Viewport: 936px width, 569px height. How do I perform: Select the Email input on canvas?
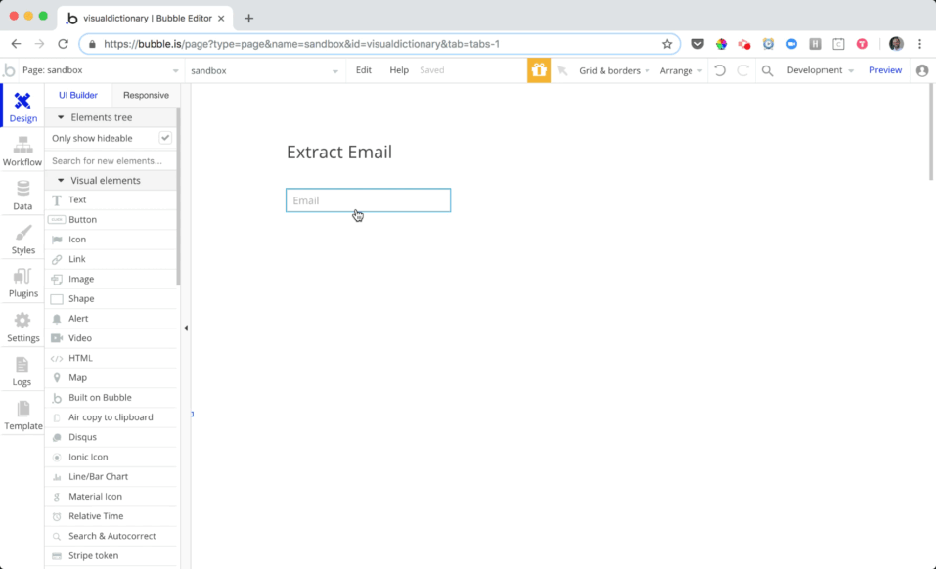tap(368, 200)
